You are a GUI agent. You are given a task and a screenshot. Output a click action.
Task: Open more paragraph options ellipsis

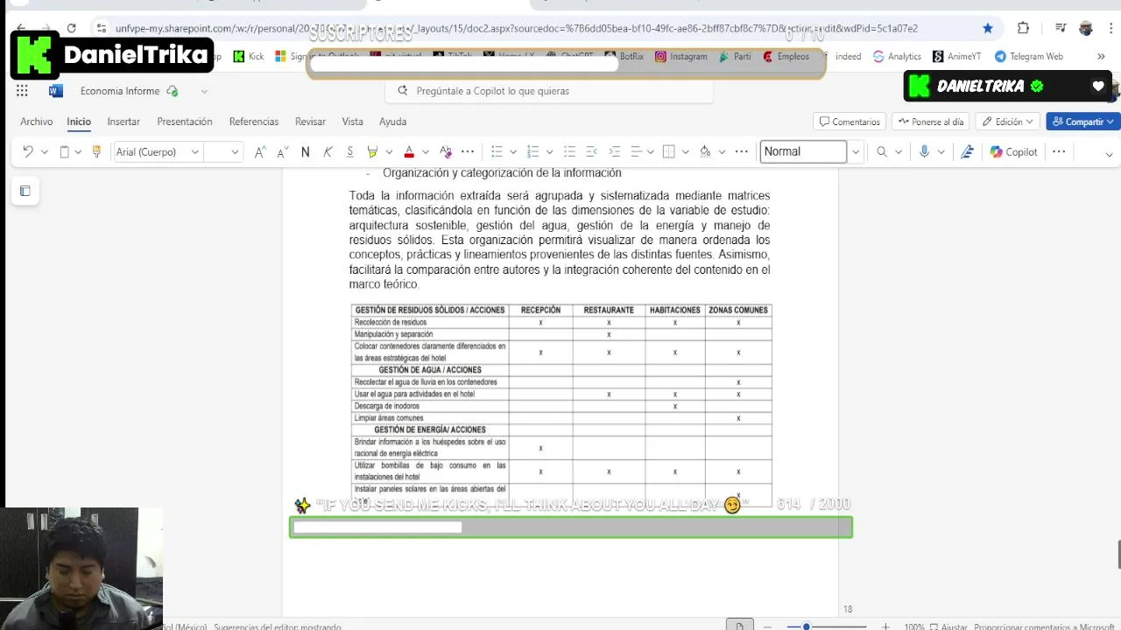pyautogui.click(x=742, y=152)
